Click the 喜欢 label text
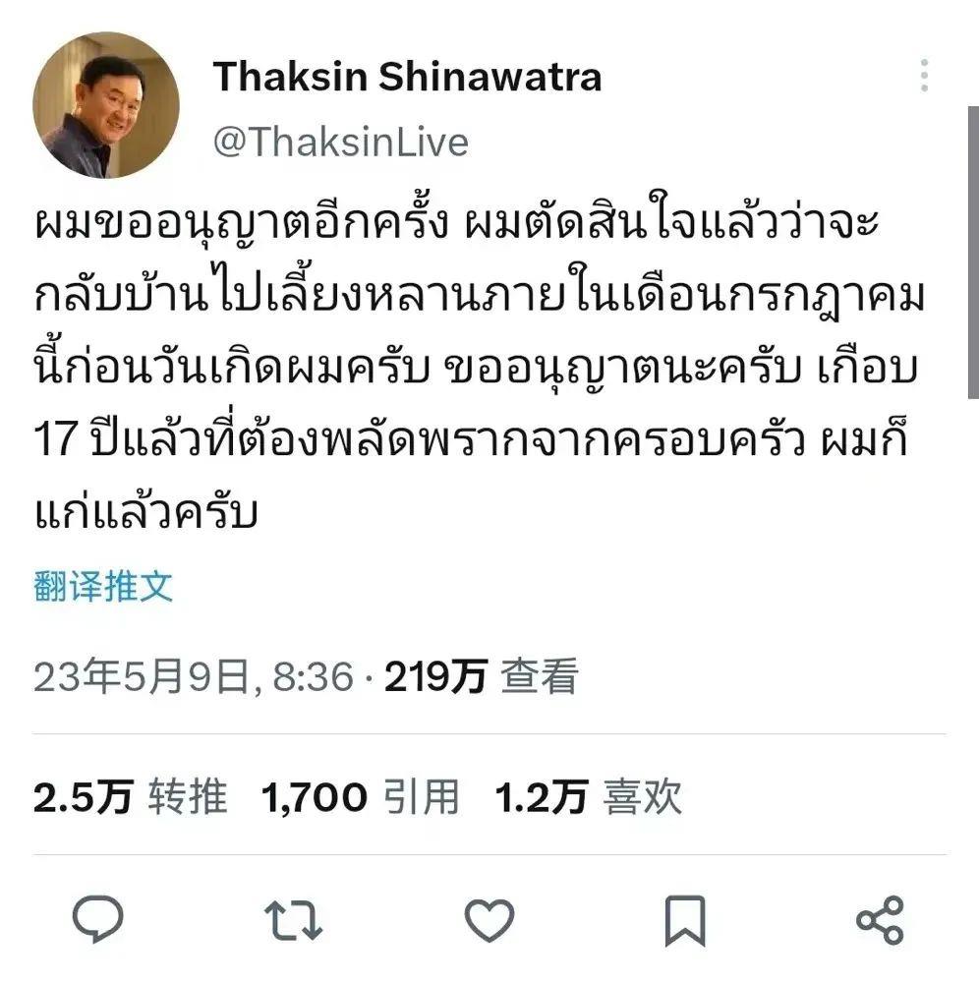The width and height of the screenshot is (979, 983). coord(643,797)
